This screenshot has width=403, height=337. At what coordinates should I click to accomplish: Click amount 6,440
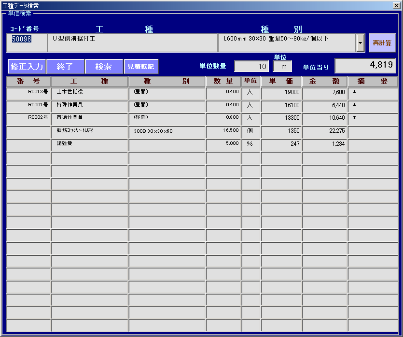tap(325, 107)
